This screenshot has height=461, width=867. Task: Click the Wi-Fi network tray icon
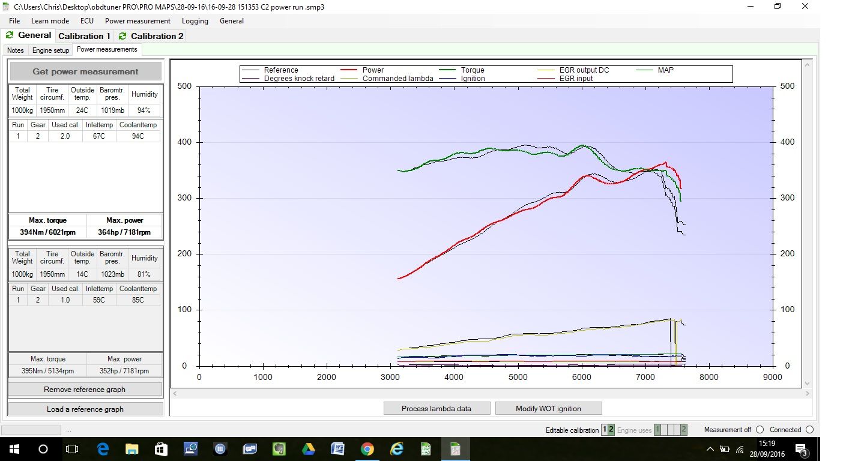(740, 449)
